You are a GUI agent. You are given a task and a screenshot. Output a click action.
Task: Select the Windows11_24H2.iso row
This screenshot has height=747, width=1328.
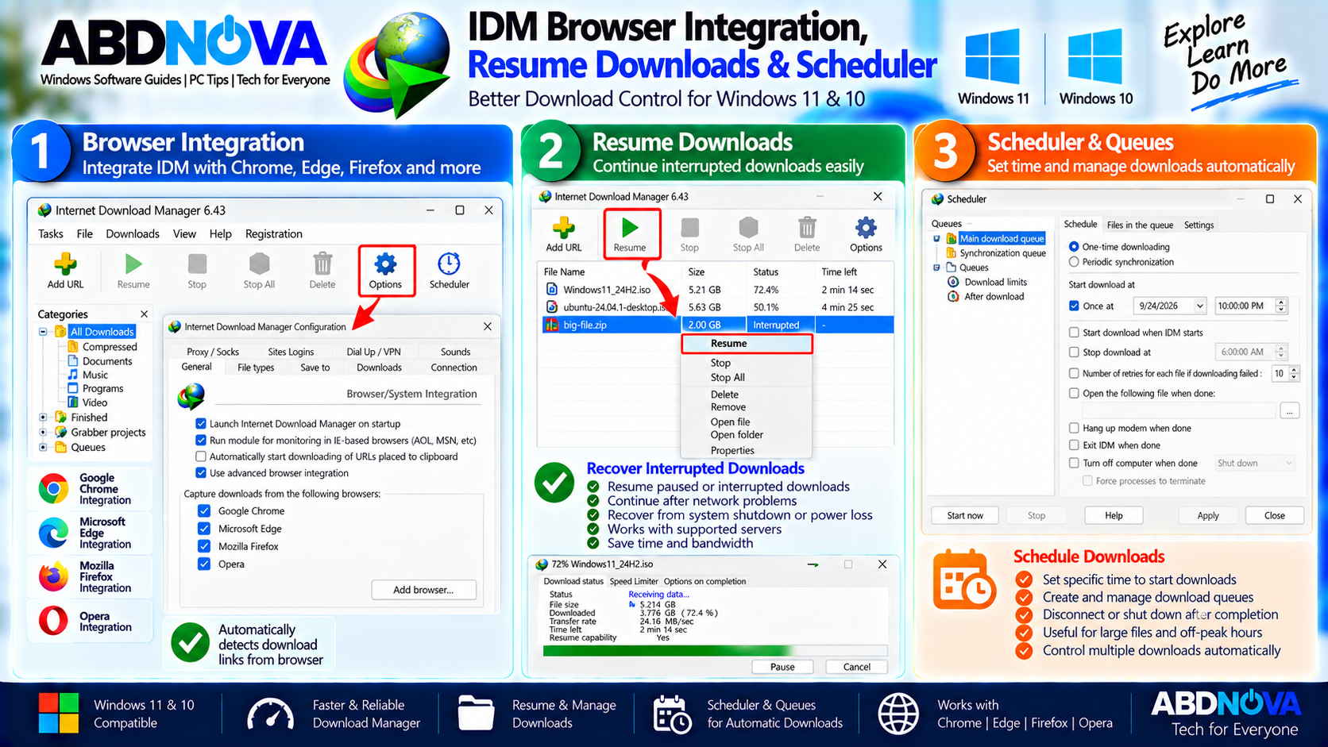[718, 290]
